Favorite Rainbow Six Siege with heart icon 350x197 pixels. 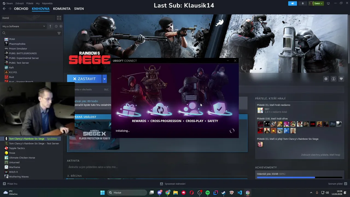tap(341, 79)
